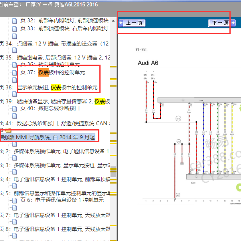Select page 8 电子通讯信息设备 天线放大器 entry
This screenshot has height=241, width=241.
(x=55, y=229)
